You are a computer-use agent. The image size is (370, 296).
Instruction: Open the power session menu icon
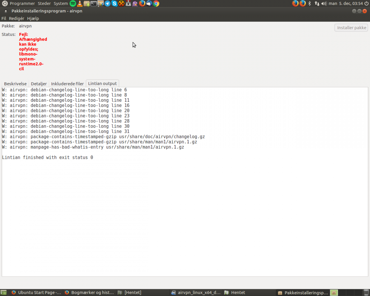click(x=366, y=3)
